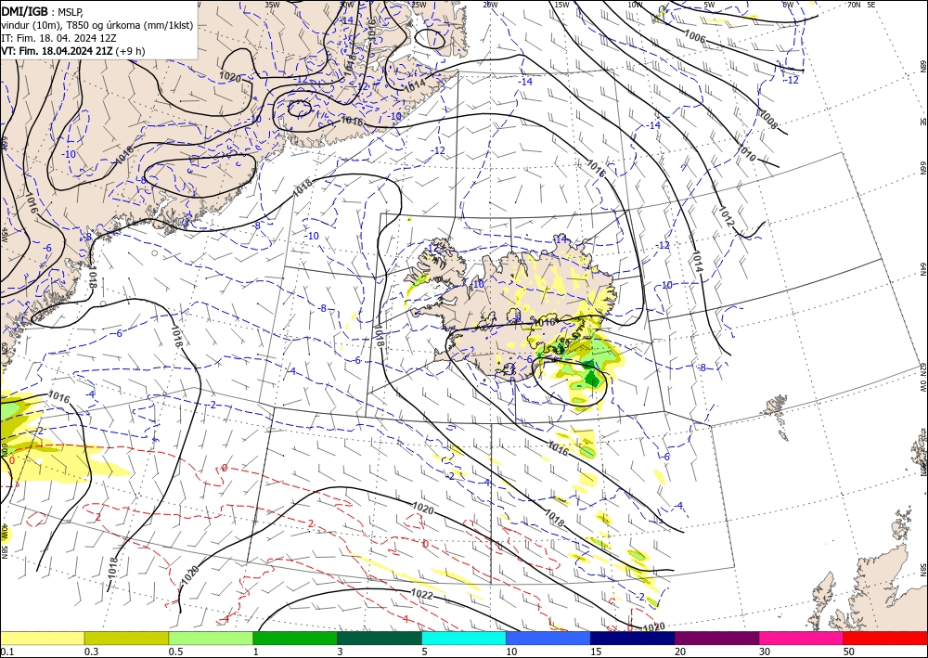Viewport: 928px width, 658px height.
Task: Click the '30' legend scale value
Action: pyautogui.click(x=765, y=652)
